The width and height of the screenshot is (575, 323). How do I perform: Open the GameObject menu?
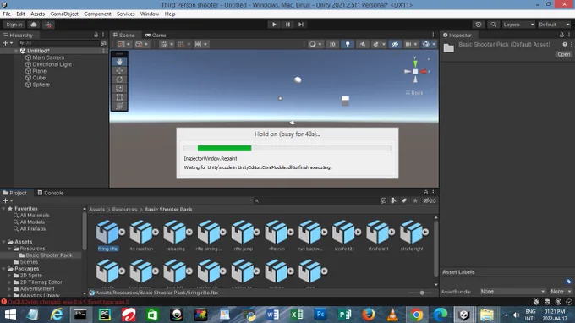(x=64, y=14)
